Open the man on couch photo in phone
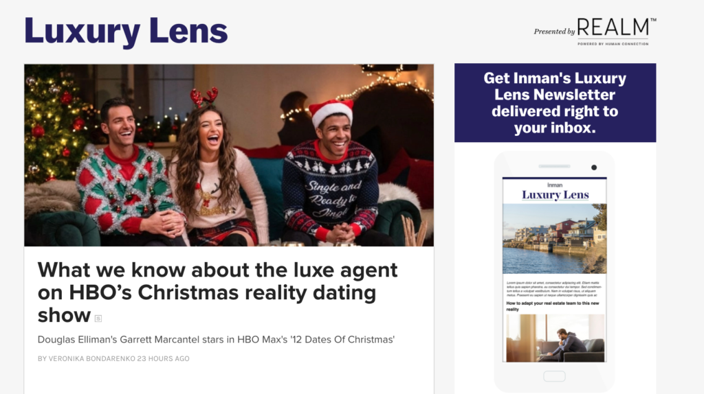The width and height of the screenshot is (704, 394). (555, 338)
